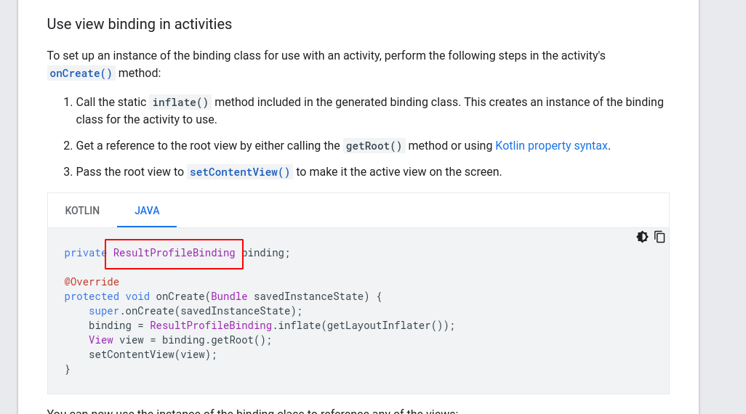Toggle dark theme for the code block
The height and width of the screenshot is (414, 746).
(x=642, y=237)
